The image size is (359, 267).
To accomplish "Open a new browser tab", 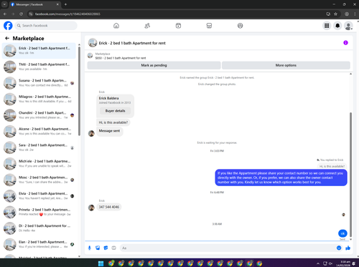I will coord(65,4).
